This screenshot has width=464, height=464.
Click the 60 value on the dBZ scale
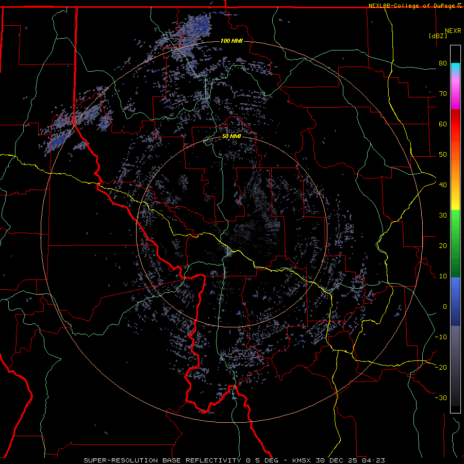[x=443, y=124]
